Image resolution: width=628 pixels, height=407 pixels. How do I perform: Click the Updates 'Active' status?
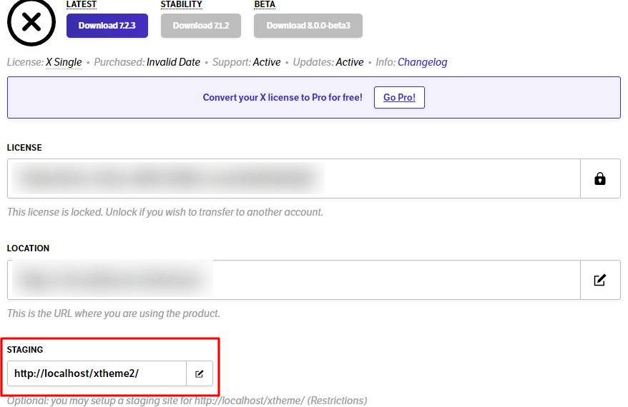click(350, 62)
